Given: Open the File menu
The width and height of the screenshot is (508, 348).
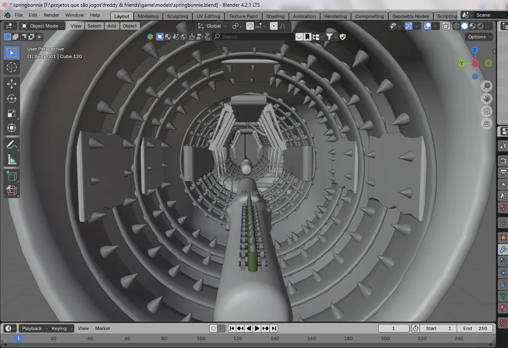Looking at the screenshot, I should pyautogui.click(x=19, y=15).
